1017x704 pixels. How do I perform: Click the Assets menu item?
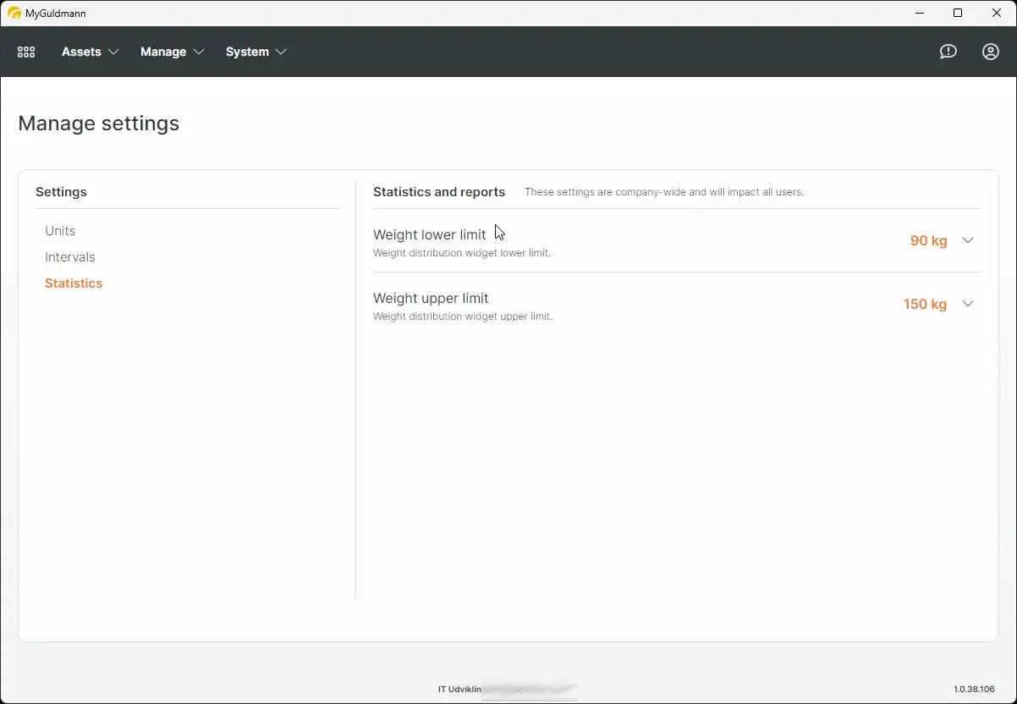tap(82, 52)
